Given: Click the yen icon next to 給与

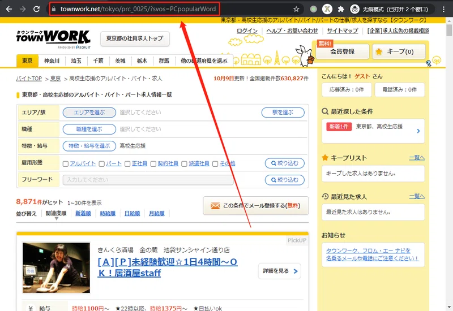Looking at the screenshot, I should pyautogui.click(x=31, y=308).
